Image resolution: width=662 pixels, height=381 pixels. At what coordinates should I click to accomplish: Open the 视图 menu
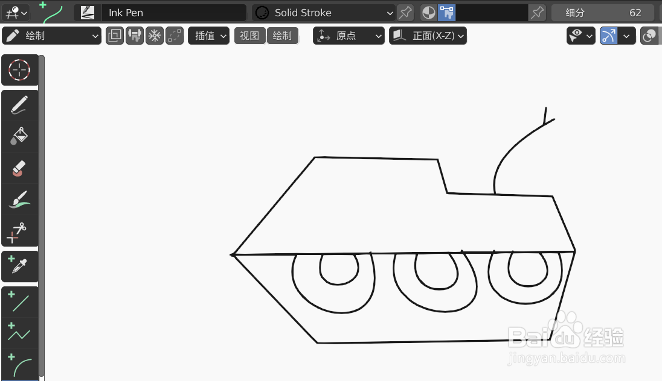click(x=249, y=36)
